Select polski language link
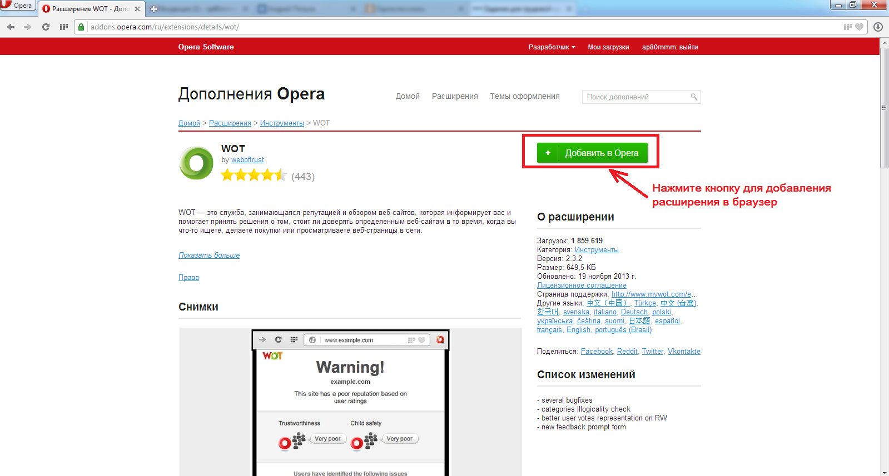The height and width of the screenshot is (476, 889). [662, 312]
